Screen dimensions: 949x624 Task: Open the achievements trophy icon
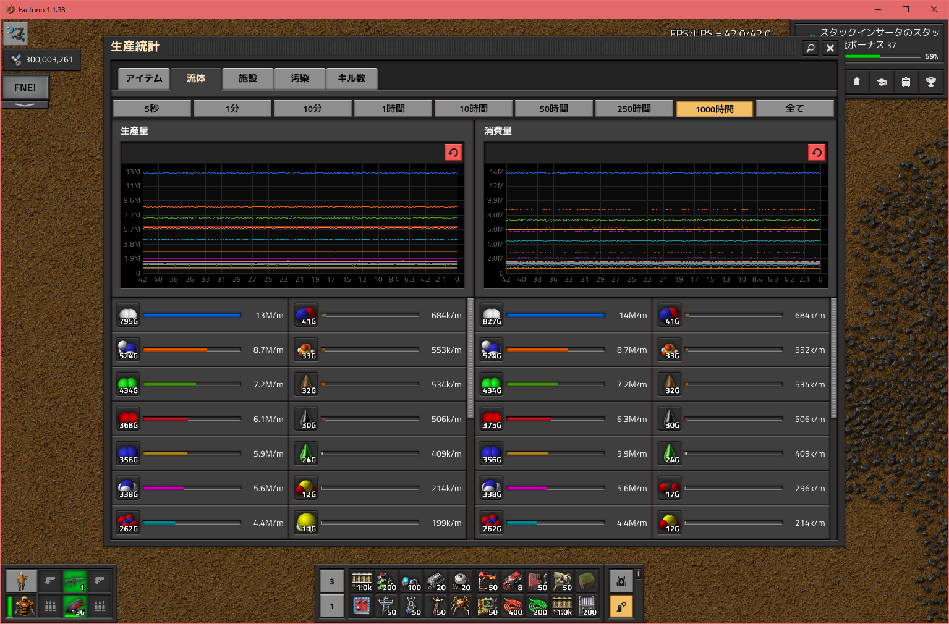click(931, 82)
